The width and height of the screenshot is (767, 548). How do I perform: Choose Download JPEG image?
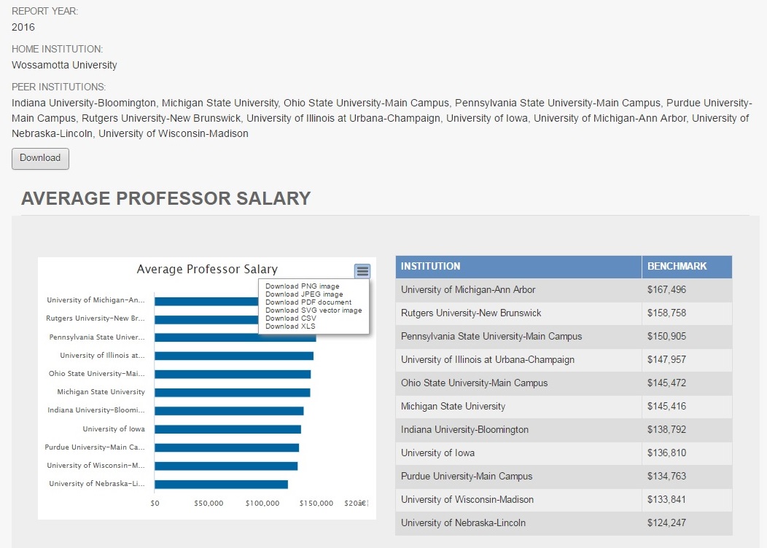pyautogui.click(x=304, y=294)
